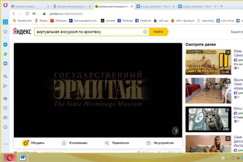The width and height of the screenshot is (243, 162).
Task: Open сайт г Шумерля bookmark
Action: point(182,21)
